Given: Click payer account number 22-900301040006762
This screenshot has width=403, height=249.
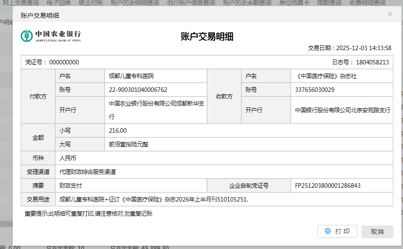Looking at the screenshot, I should click(138, 90).
